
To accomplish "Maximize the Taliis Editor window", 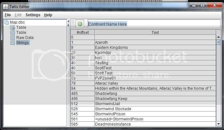I will [x=203, y=5].
